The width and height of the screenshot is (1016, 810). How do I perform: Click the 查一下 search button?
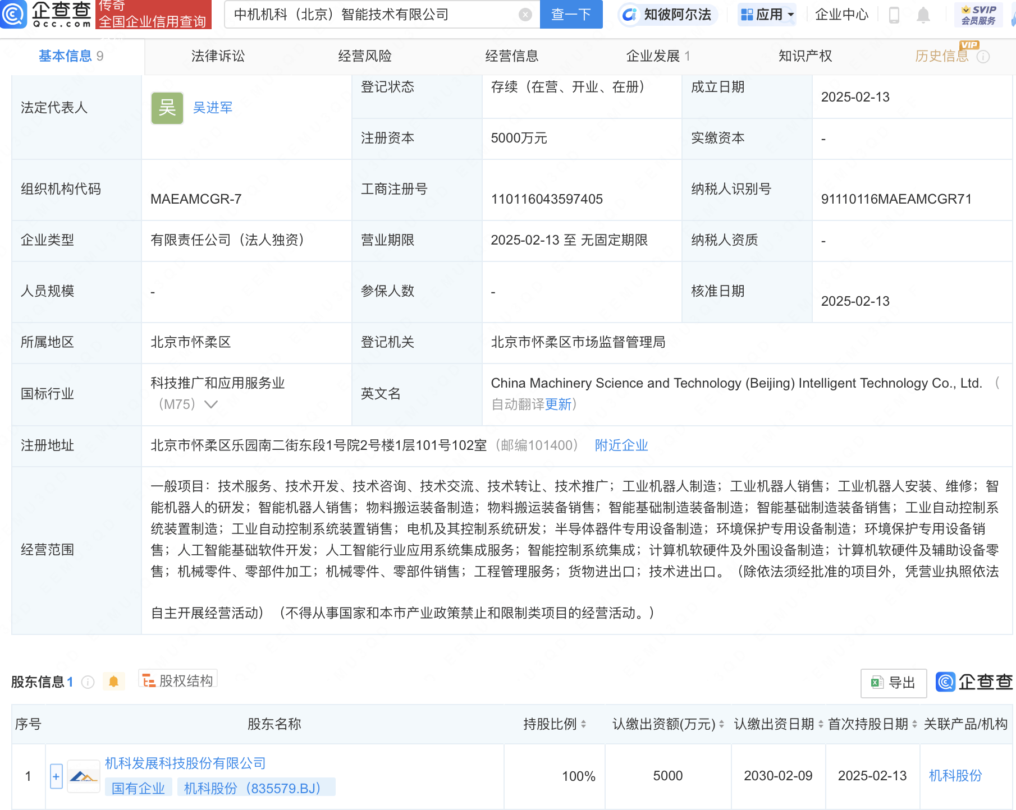(x=571, y=15)
